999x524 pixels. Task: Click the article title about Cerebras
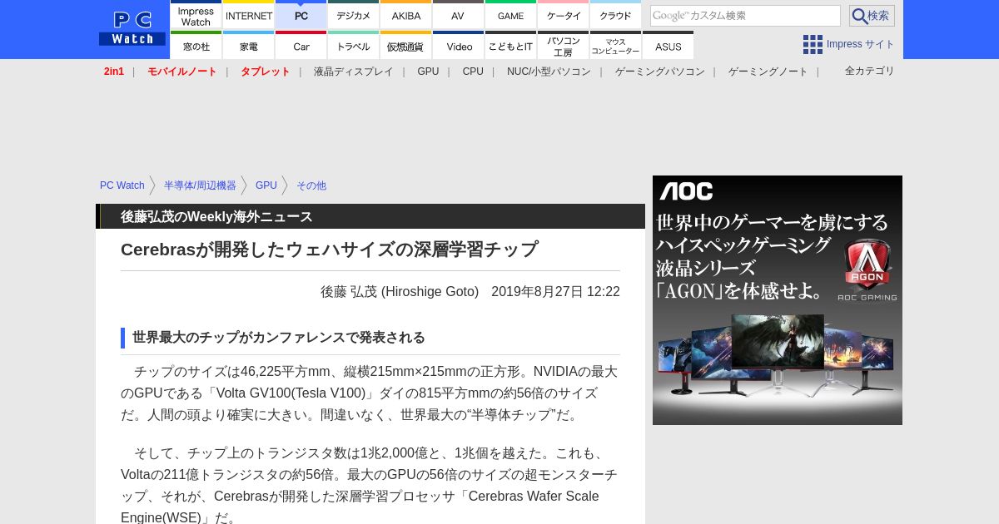click(330, 250)
